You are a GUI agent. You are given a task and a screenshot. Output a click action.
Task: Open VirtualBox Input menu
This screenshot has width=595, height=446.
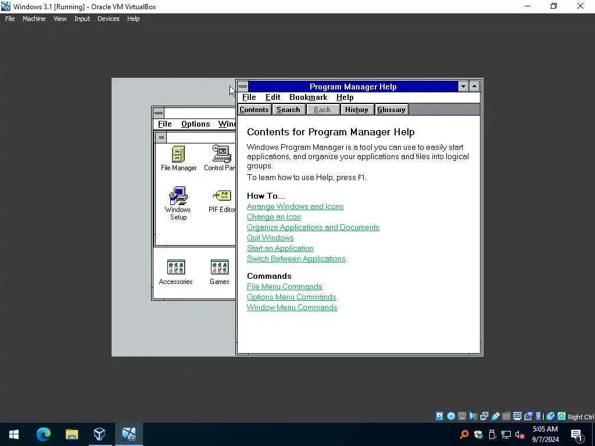tap(82, 19)
